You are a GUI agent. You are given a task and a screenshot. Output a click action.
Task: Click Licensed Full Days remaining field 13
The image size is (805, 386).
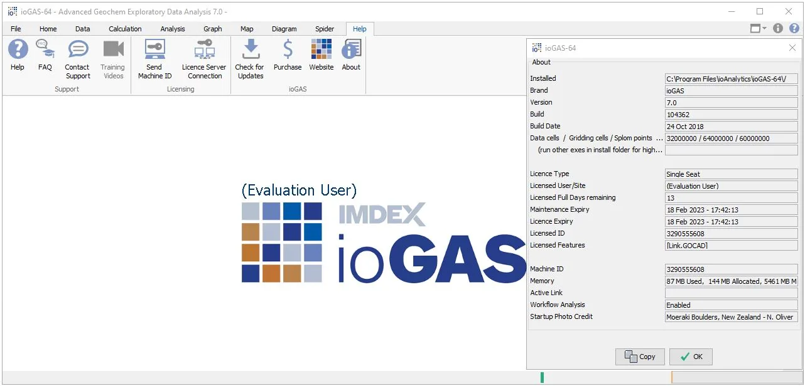click(x=732, y=198)
